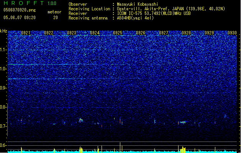Viewport: 241px width, 153px height.
Task: Click the tallest yellow power spike near 0925
Action: tap(120, 148)
